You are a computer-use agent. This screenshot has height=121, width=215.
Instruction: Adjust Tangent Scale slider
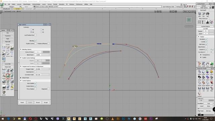tap(46, 69)
